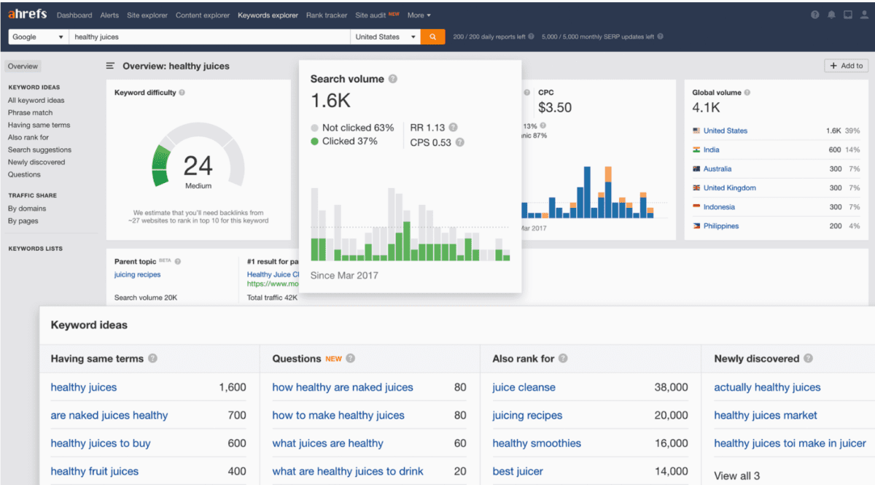Click the hamburger icon beside Overview: healthy juices
The height and width of the screenshot is (485, 875).
coord(109,66)
